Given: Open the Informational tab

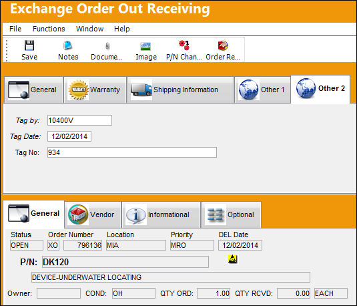Looking at the screenshot, I should [161, 214].
